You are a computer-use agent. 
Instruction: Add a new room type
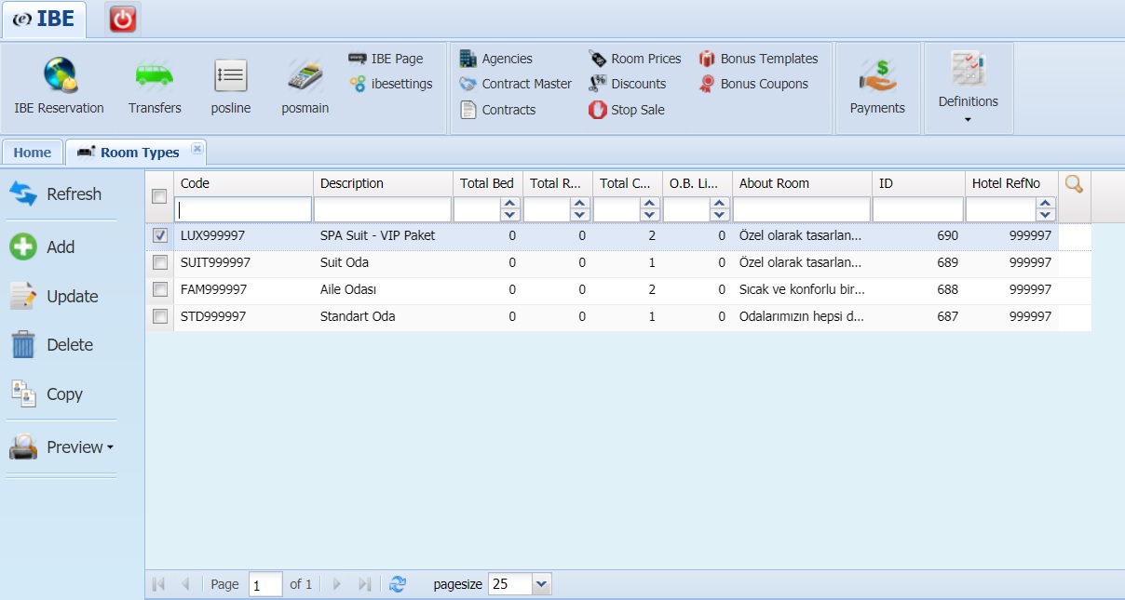(x=42, y=247)
